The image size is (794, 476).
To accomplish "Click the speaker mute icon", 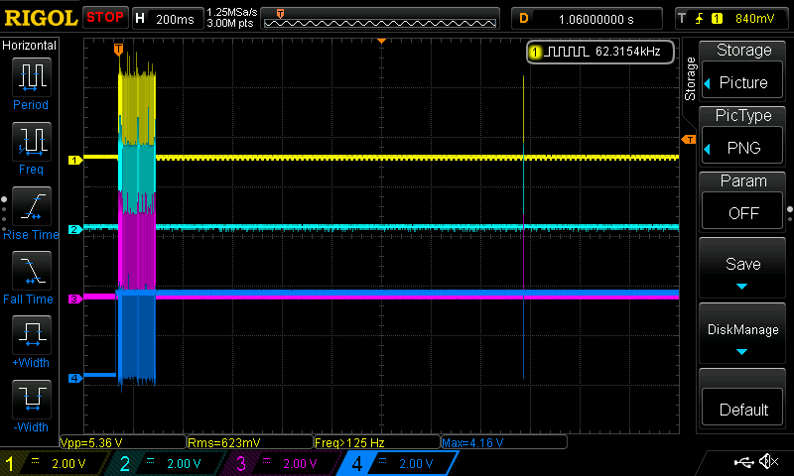I will [x=767, y=462].
